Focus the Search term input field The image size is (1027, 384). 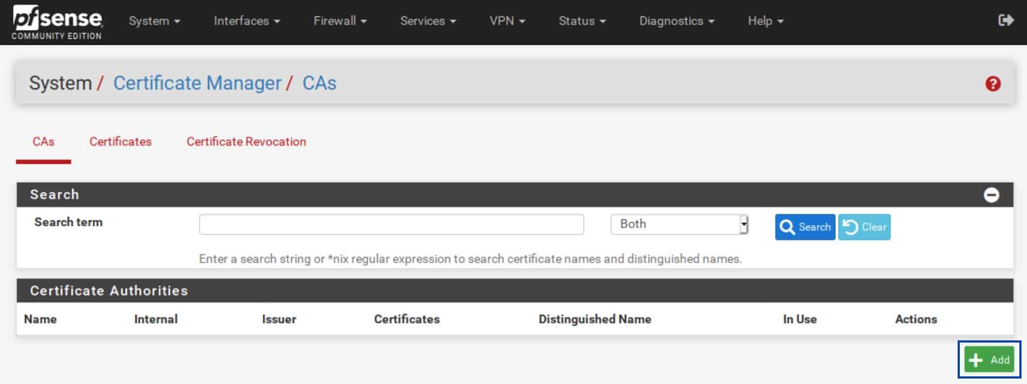click(x=391, y=224)
